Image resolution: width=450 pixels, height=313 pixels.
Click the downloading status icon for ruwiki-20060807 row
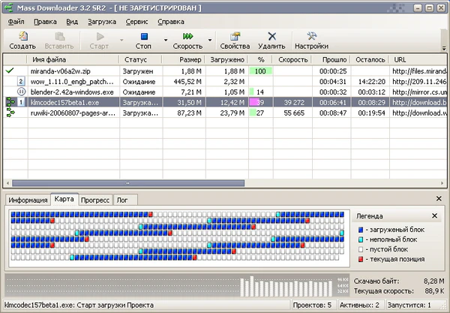click(10, 113)
